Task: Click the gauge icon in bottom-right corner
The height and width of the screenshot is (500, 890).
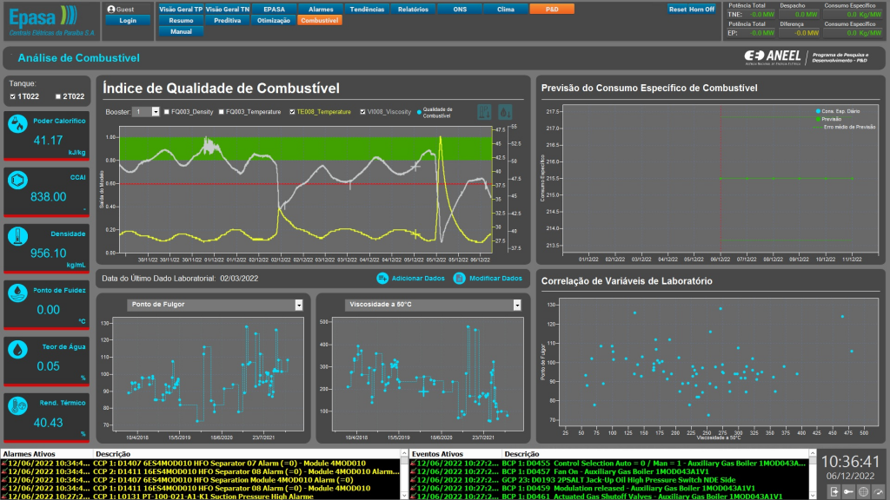Action: (878, 491)
